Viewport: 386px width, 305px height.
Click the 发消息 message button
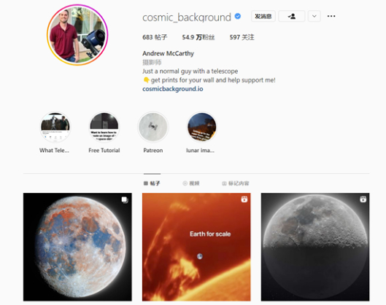[263, 16]
